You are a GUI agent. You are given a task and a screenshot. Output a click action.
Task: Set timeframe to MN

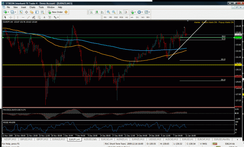pos(148,17)
